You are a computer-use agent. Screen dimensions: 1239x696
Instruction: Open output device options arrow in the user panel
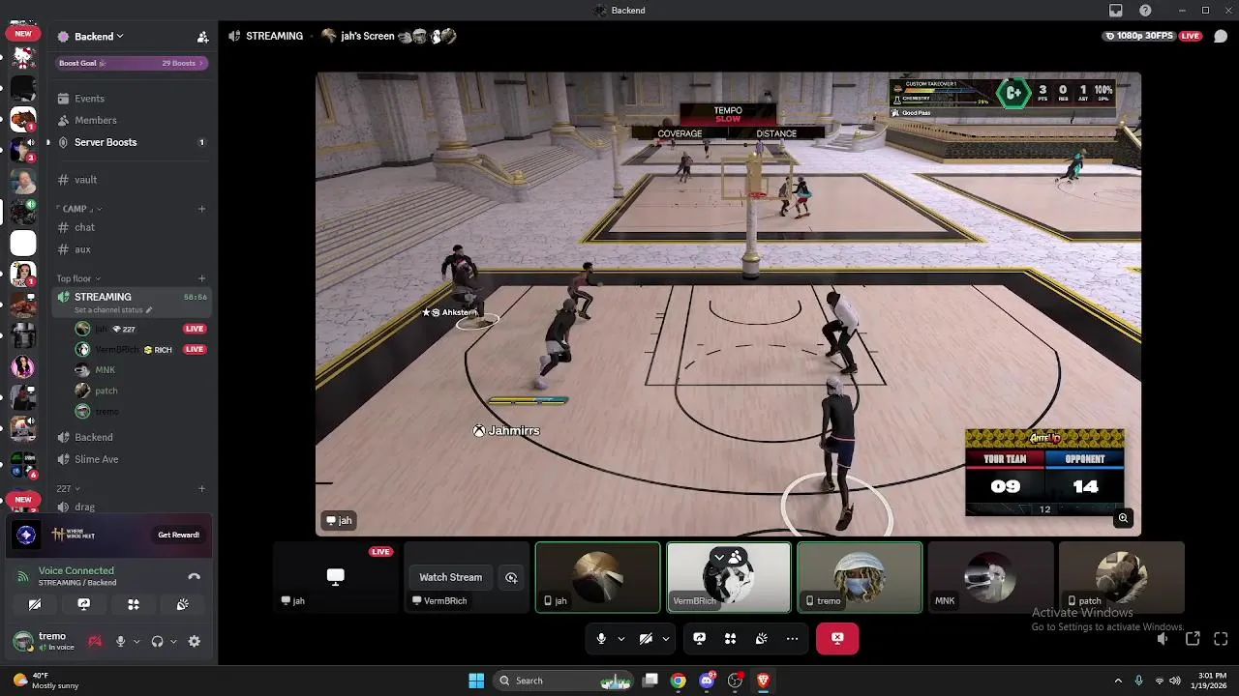(x=172, y=641)
